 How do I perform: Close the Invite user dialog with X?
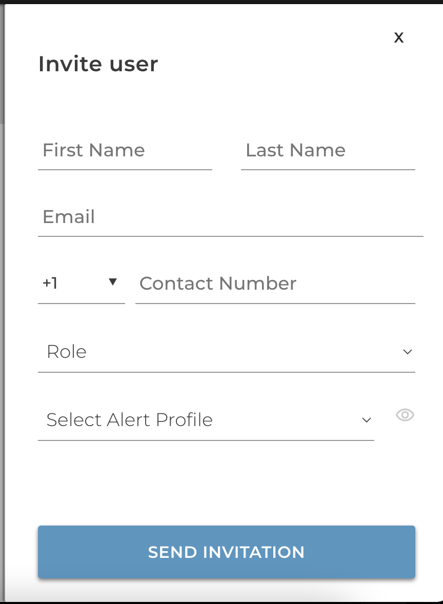coord(399,38)
